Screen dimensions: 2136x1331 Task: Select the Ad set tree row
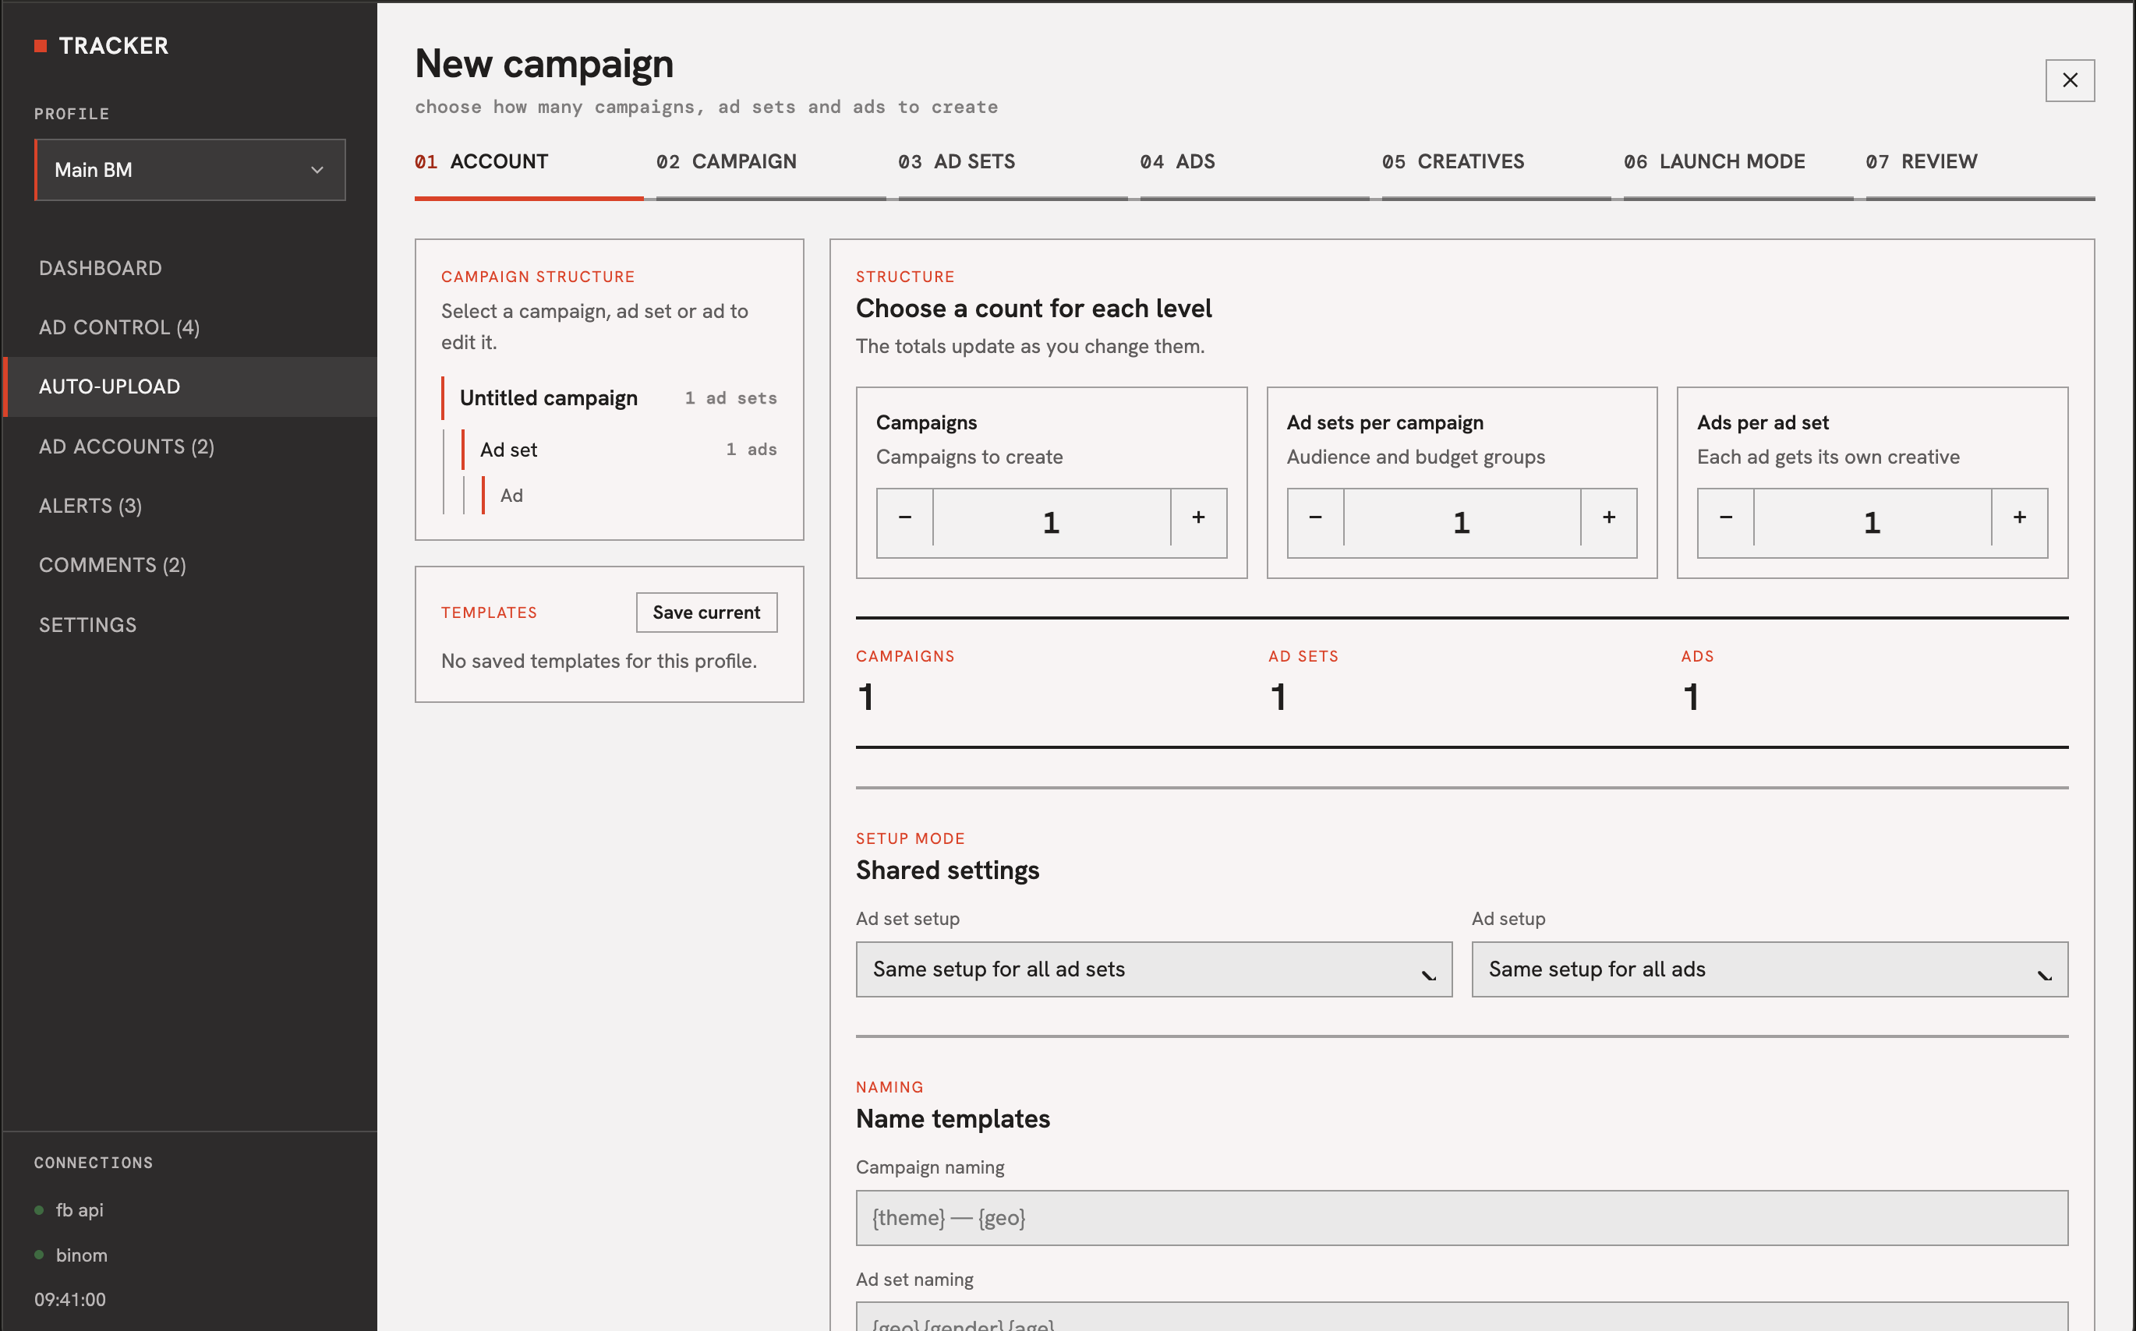[x=620, y=450]
